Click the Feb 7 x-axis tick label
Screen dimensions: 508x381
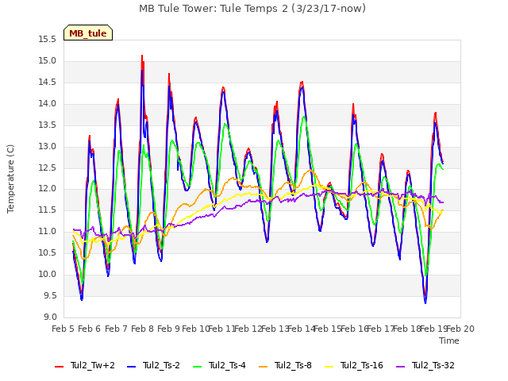click(116, 329)
